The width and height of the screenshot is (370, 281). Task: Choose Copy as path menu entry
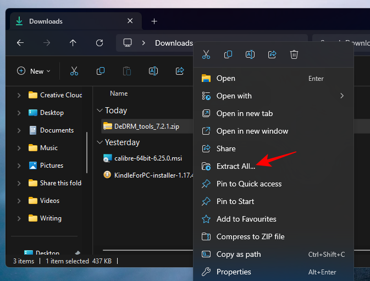coord(239,254)
